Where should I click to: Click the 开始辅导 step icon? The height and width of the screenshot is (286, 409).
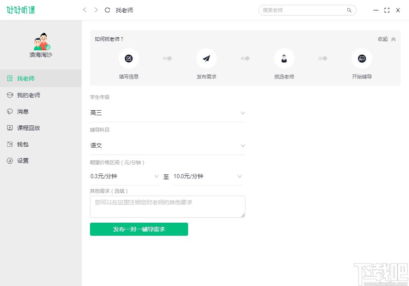(362, 58)
